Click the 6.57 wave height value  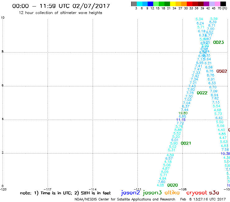(x=169, y=158)
